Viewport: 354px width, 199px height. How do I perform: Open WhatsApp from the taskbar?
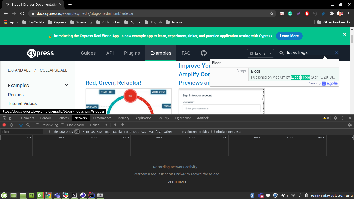(x=40, y=195)
